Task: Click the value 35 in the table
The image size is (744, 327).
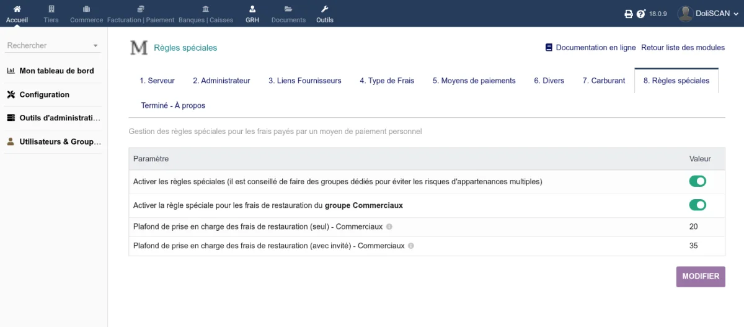Action: click(693, 246)
